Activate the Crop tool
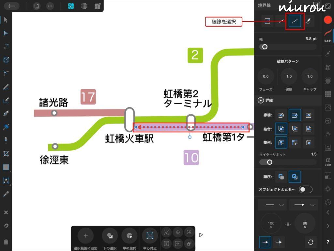 pyautogui.click(x=6, y=154)
